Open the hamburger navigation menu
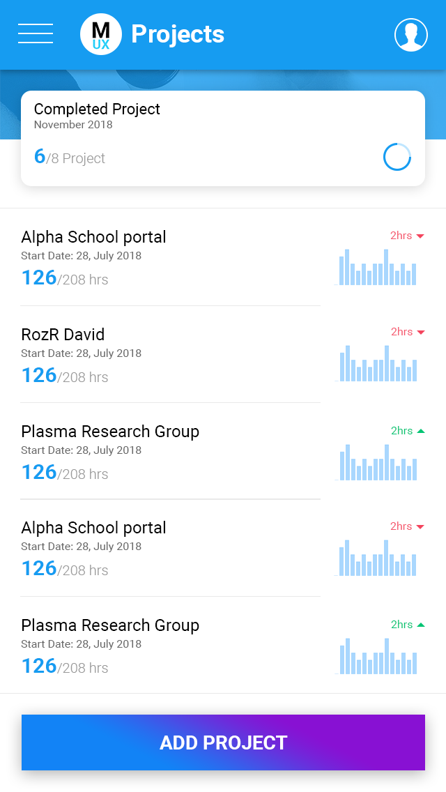446x792 pixels. tap(36, 33)
